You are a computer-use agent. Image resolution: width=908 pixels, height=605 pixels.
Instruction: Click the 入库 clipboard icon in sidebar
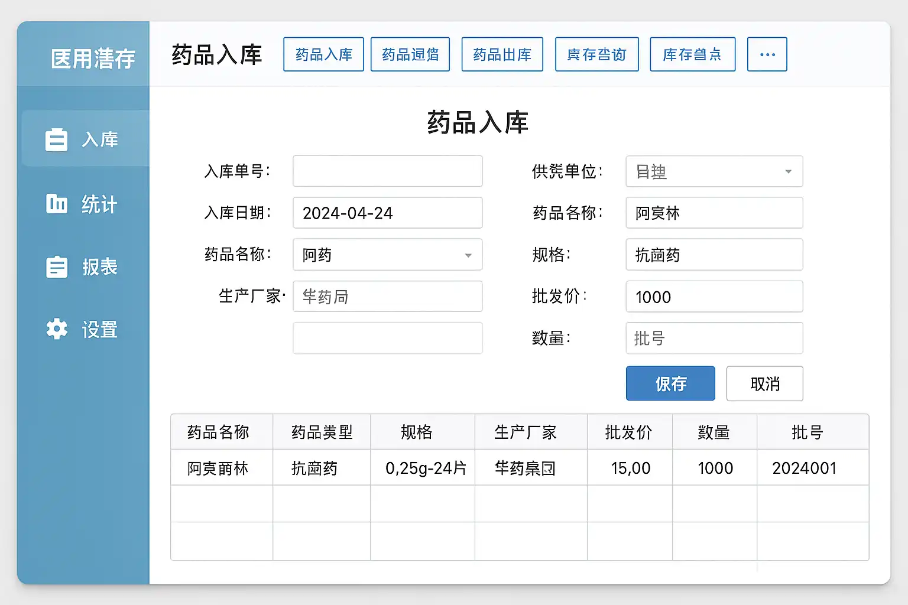click(x=57, y=140)
